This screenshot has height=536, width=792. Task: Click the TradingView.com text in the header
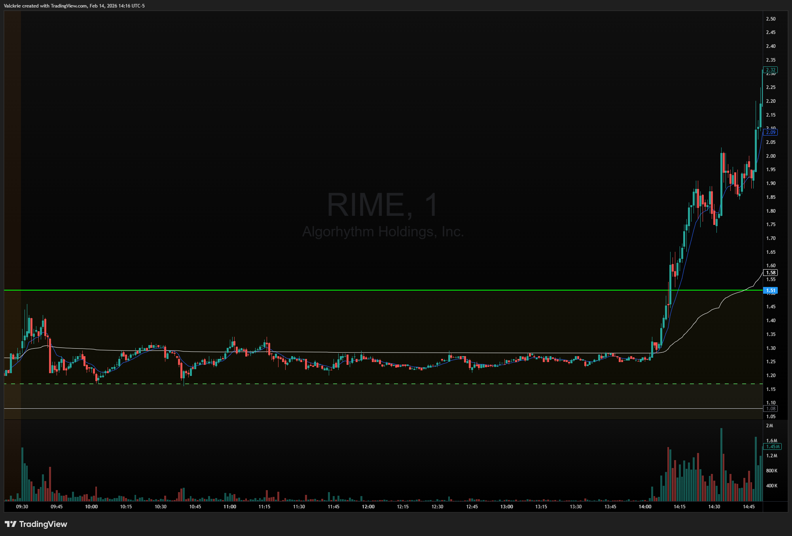pyautogui.click(x=69, y=6)
